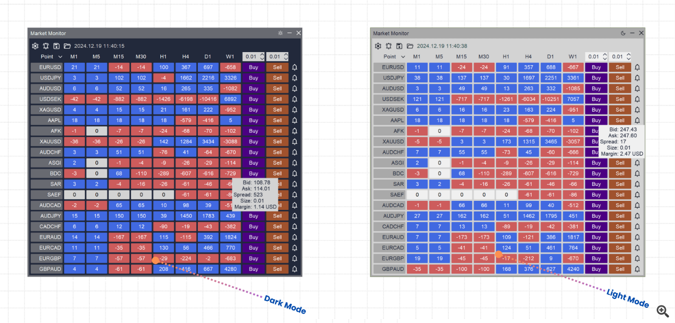The image size is (675, 323).
Task: Sell EURCAD in light Market Monitor
Action: (x=620, y=248)
